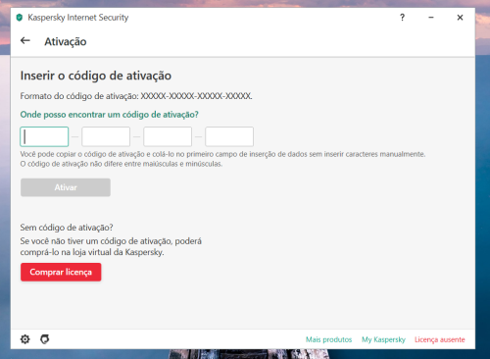Screen dimensions: 490x359
Task: Open the My Kaspersky link
Action: pyautogui.click(x=383, y=339)
